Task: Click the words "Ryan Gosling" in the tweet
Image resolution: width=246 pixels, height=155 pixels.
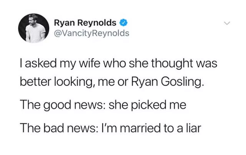Action: tap(179, 82)
